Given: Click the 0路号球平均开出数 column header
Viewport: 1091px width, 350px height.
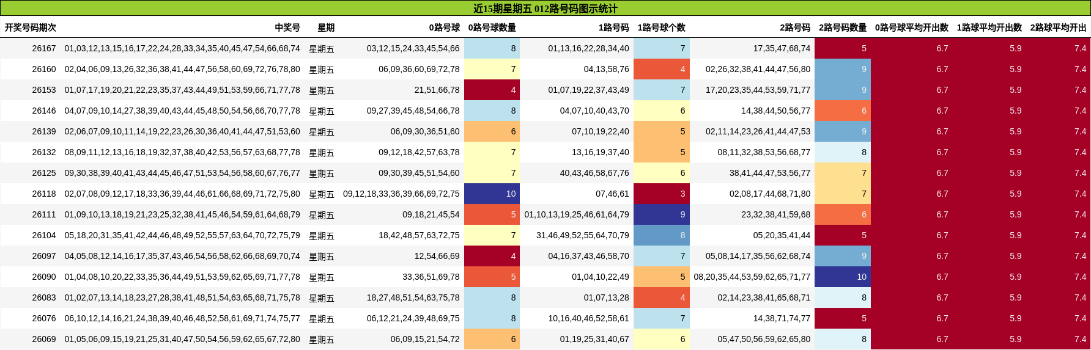Looking at the screenshot, I should click(x=912, y=27).
